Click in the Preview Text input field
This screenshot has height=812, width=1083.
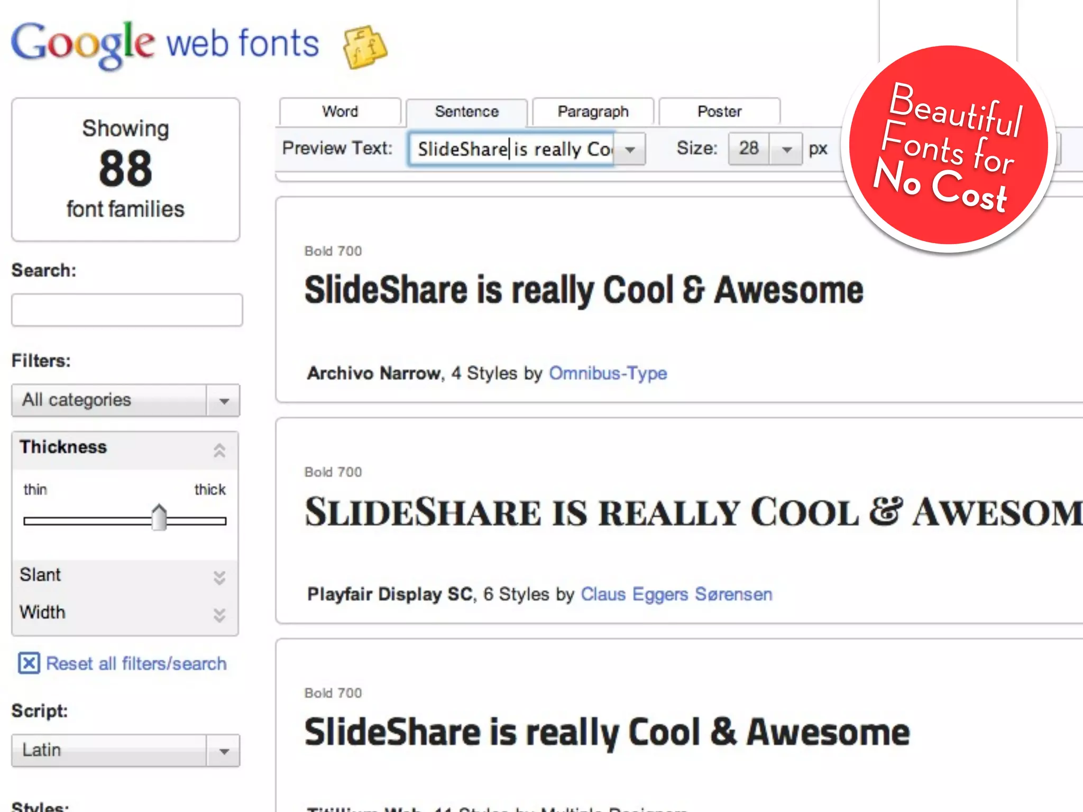click(x=512, y=150)
